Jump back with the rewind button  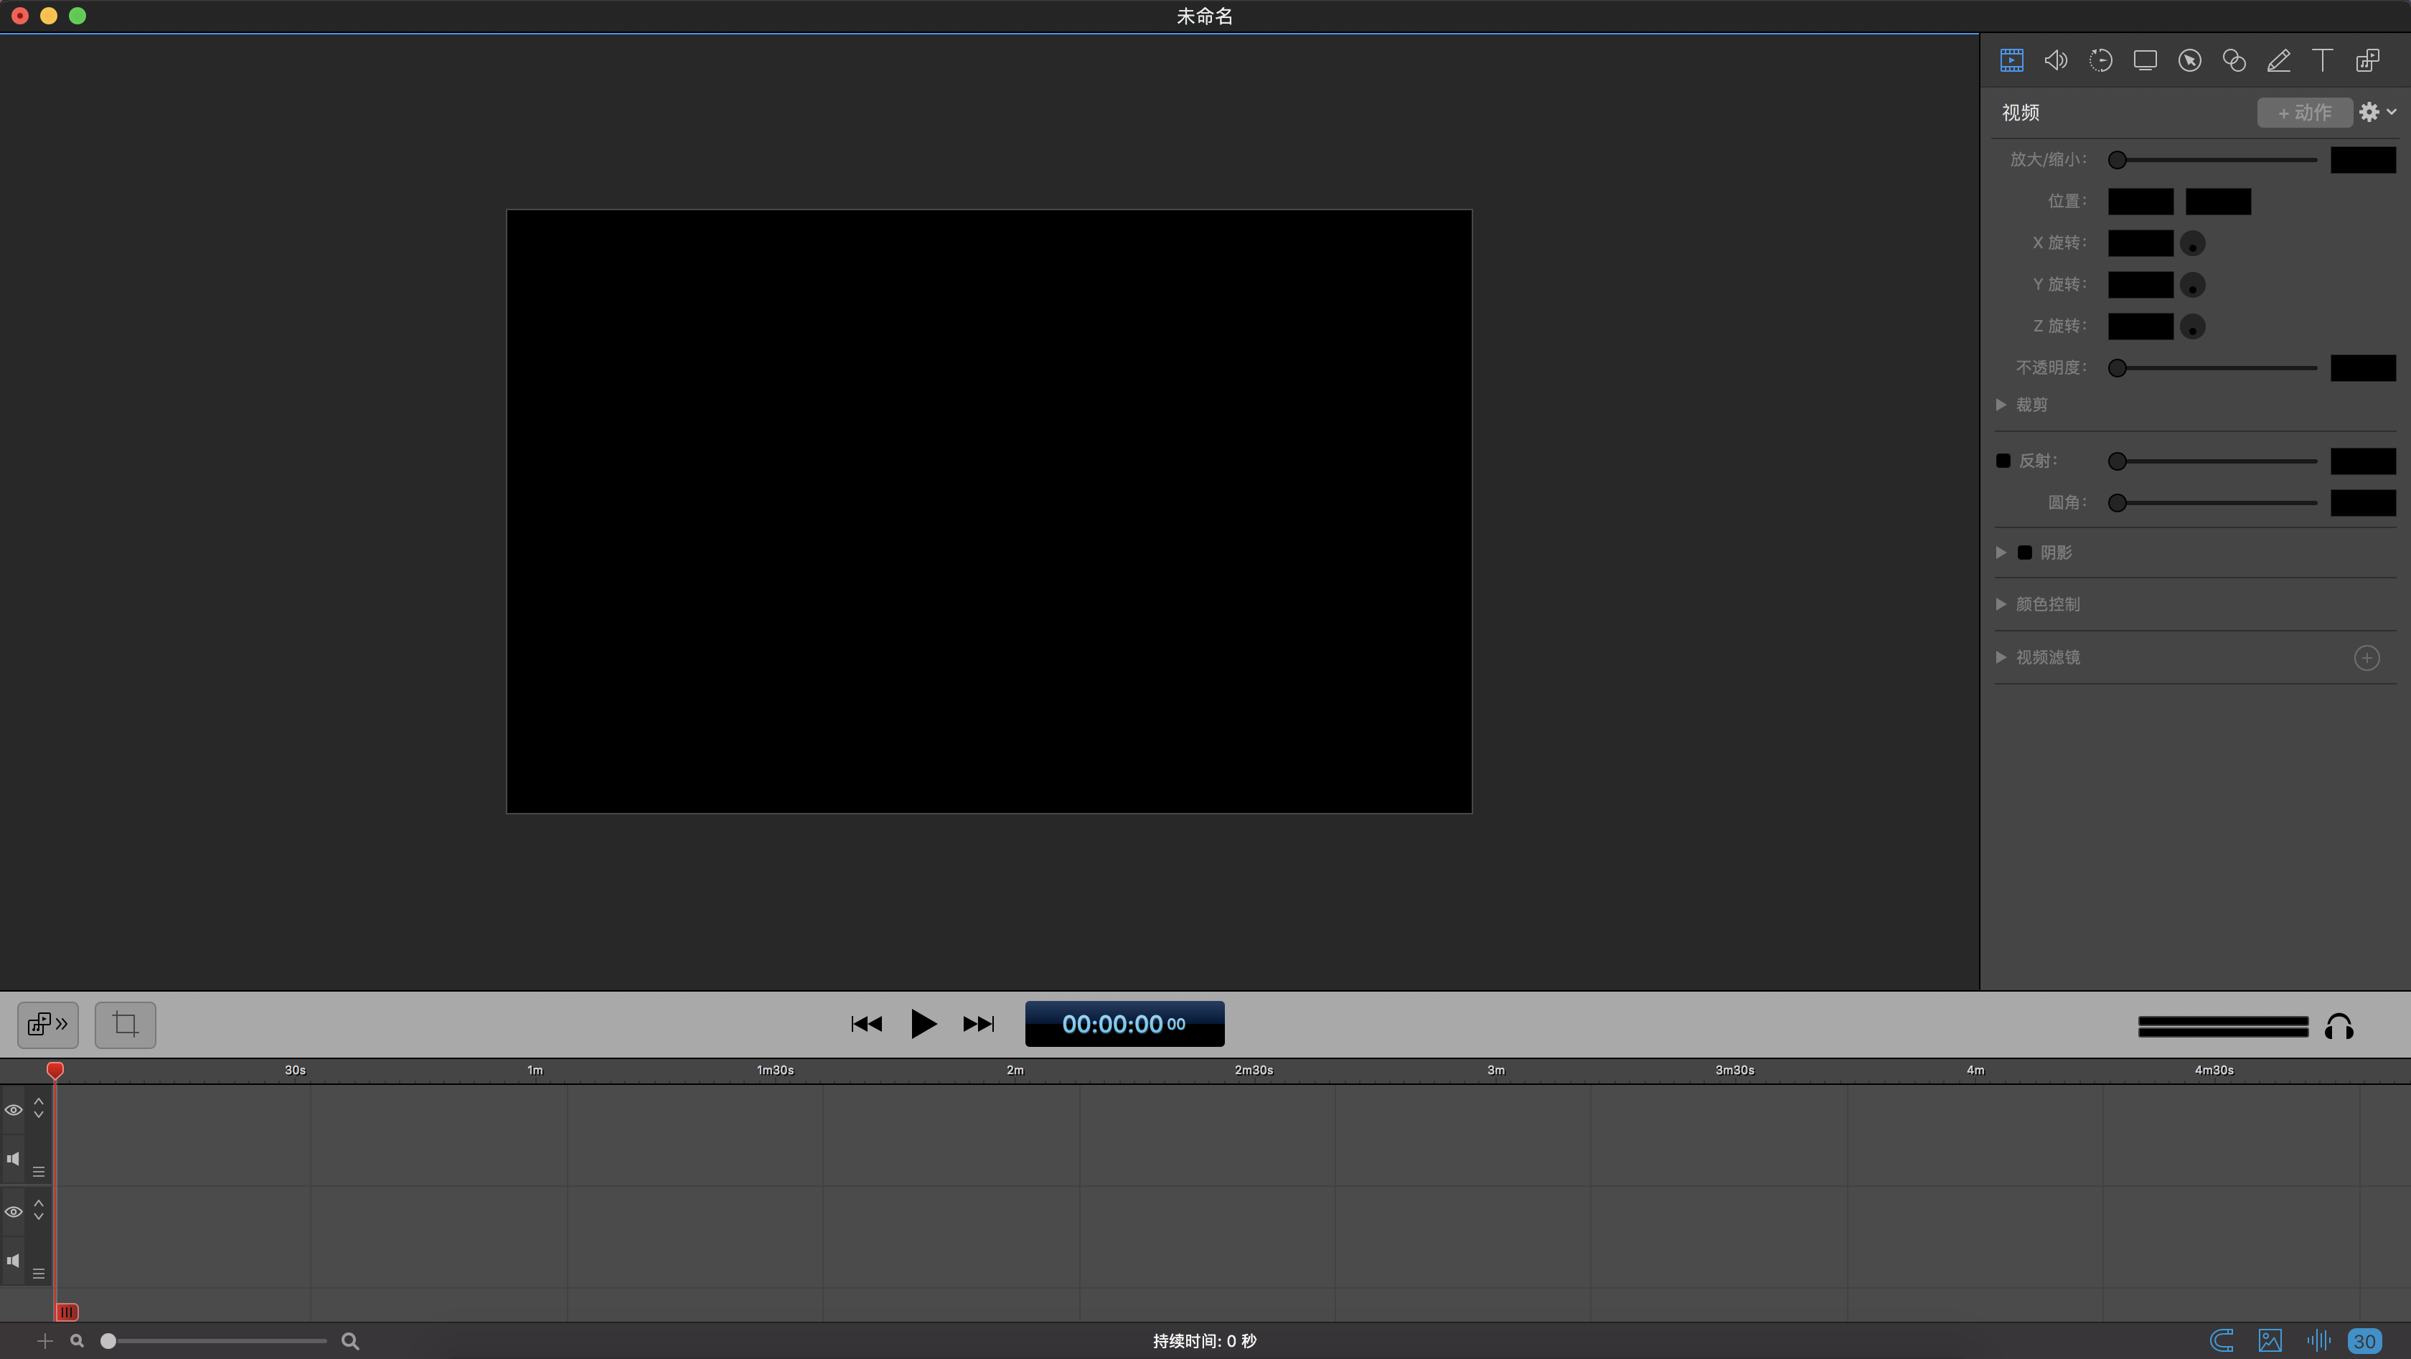pyautogui.click(x=867, y=1024)
